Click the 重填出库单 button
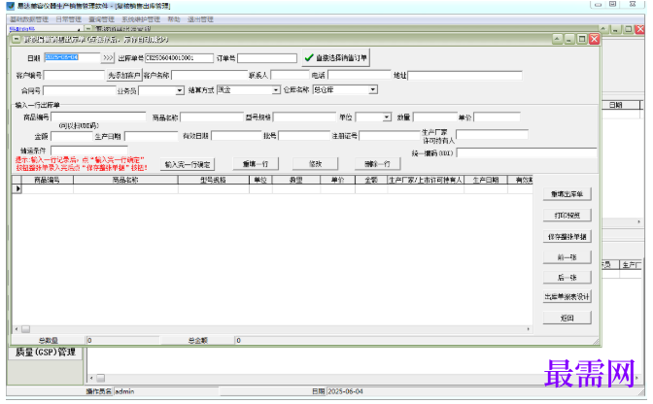 click(567, 194)
